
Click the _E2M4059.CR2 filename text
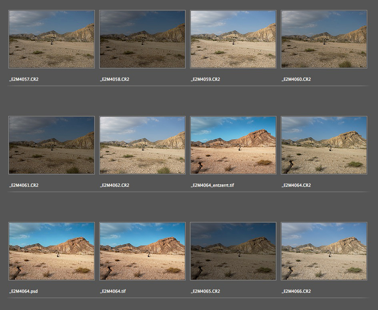(206, 79)
